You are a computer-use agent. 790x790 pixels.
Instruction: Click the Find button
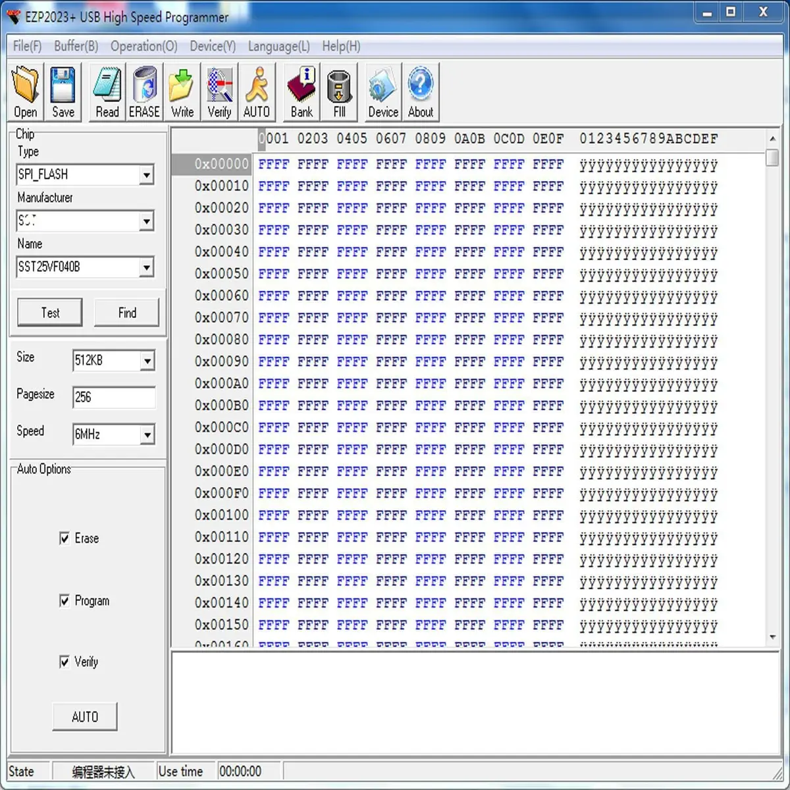[127, 313]
